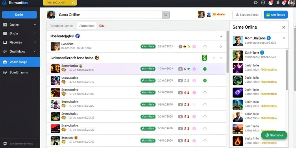Click the gray circle icon in Sondicka row
Viewport: 296px width, 148px height.
tap(180, 47)
